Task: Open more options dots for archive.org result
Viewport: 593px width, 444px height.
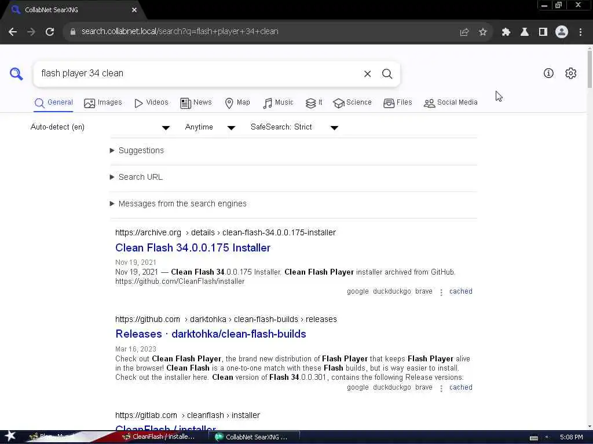Action: (x=441, y=292)
